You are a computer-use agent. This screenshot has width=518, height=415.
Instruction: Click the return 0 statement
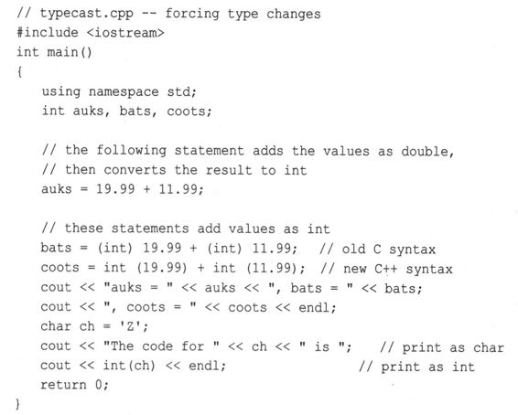coord(74,385)
